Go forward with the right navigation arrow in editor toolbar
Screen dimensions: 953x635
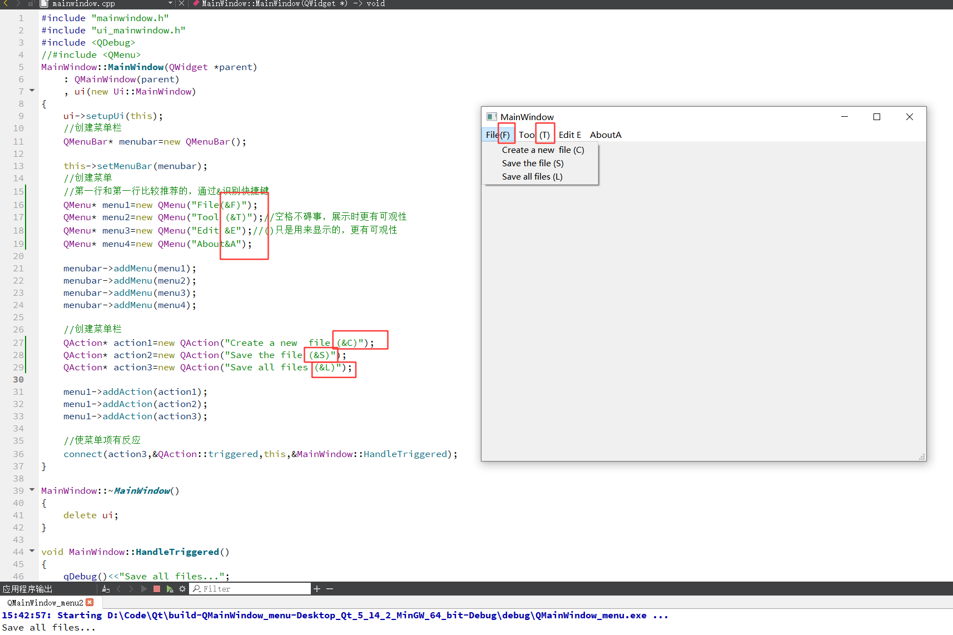[x=17, y=3]
